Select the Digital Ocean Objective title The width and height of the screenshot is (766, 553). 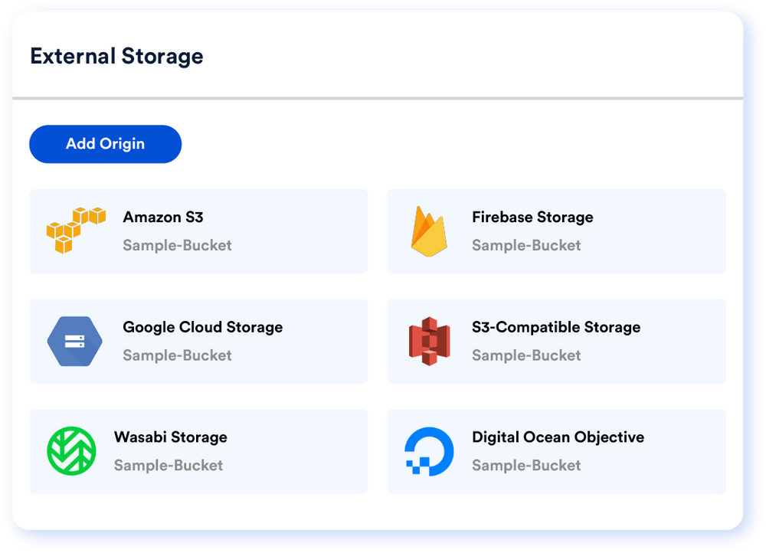[x=558, y=437]
